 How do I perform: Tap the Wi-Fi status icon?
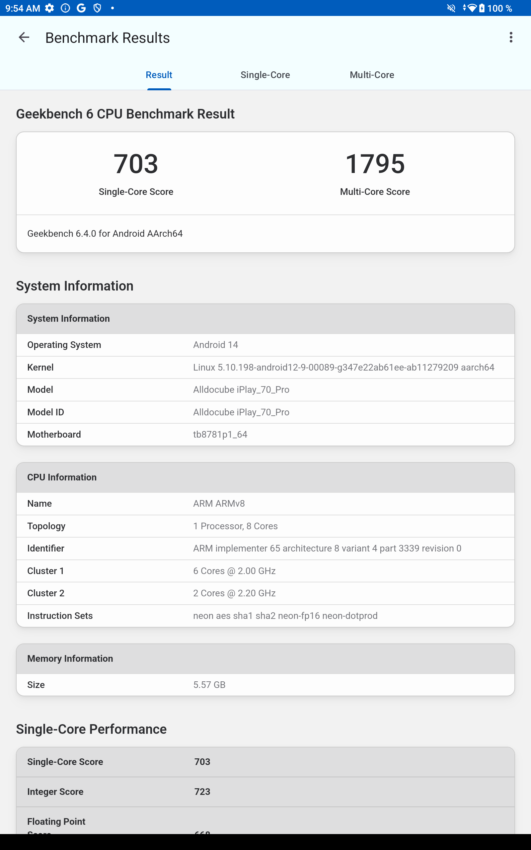coord(472,8)
